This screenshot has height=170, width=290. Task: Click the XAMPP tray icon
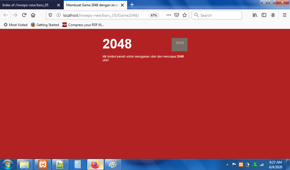pos(241,164)
